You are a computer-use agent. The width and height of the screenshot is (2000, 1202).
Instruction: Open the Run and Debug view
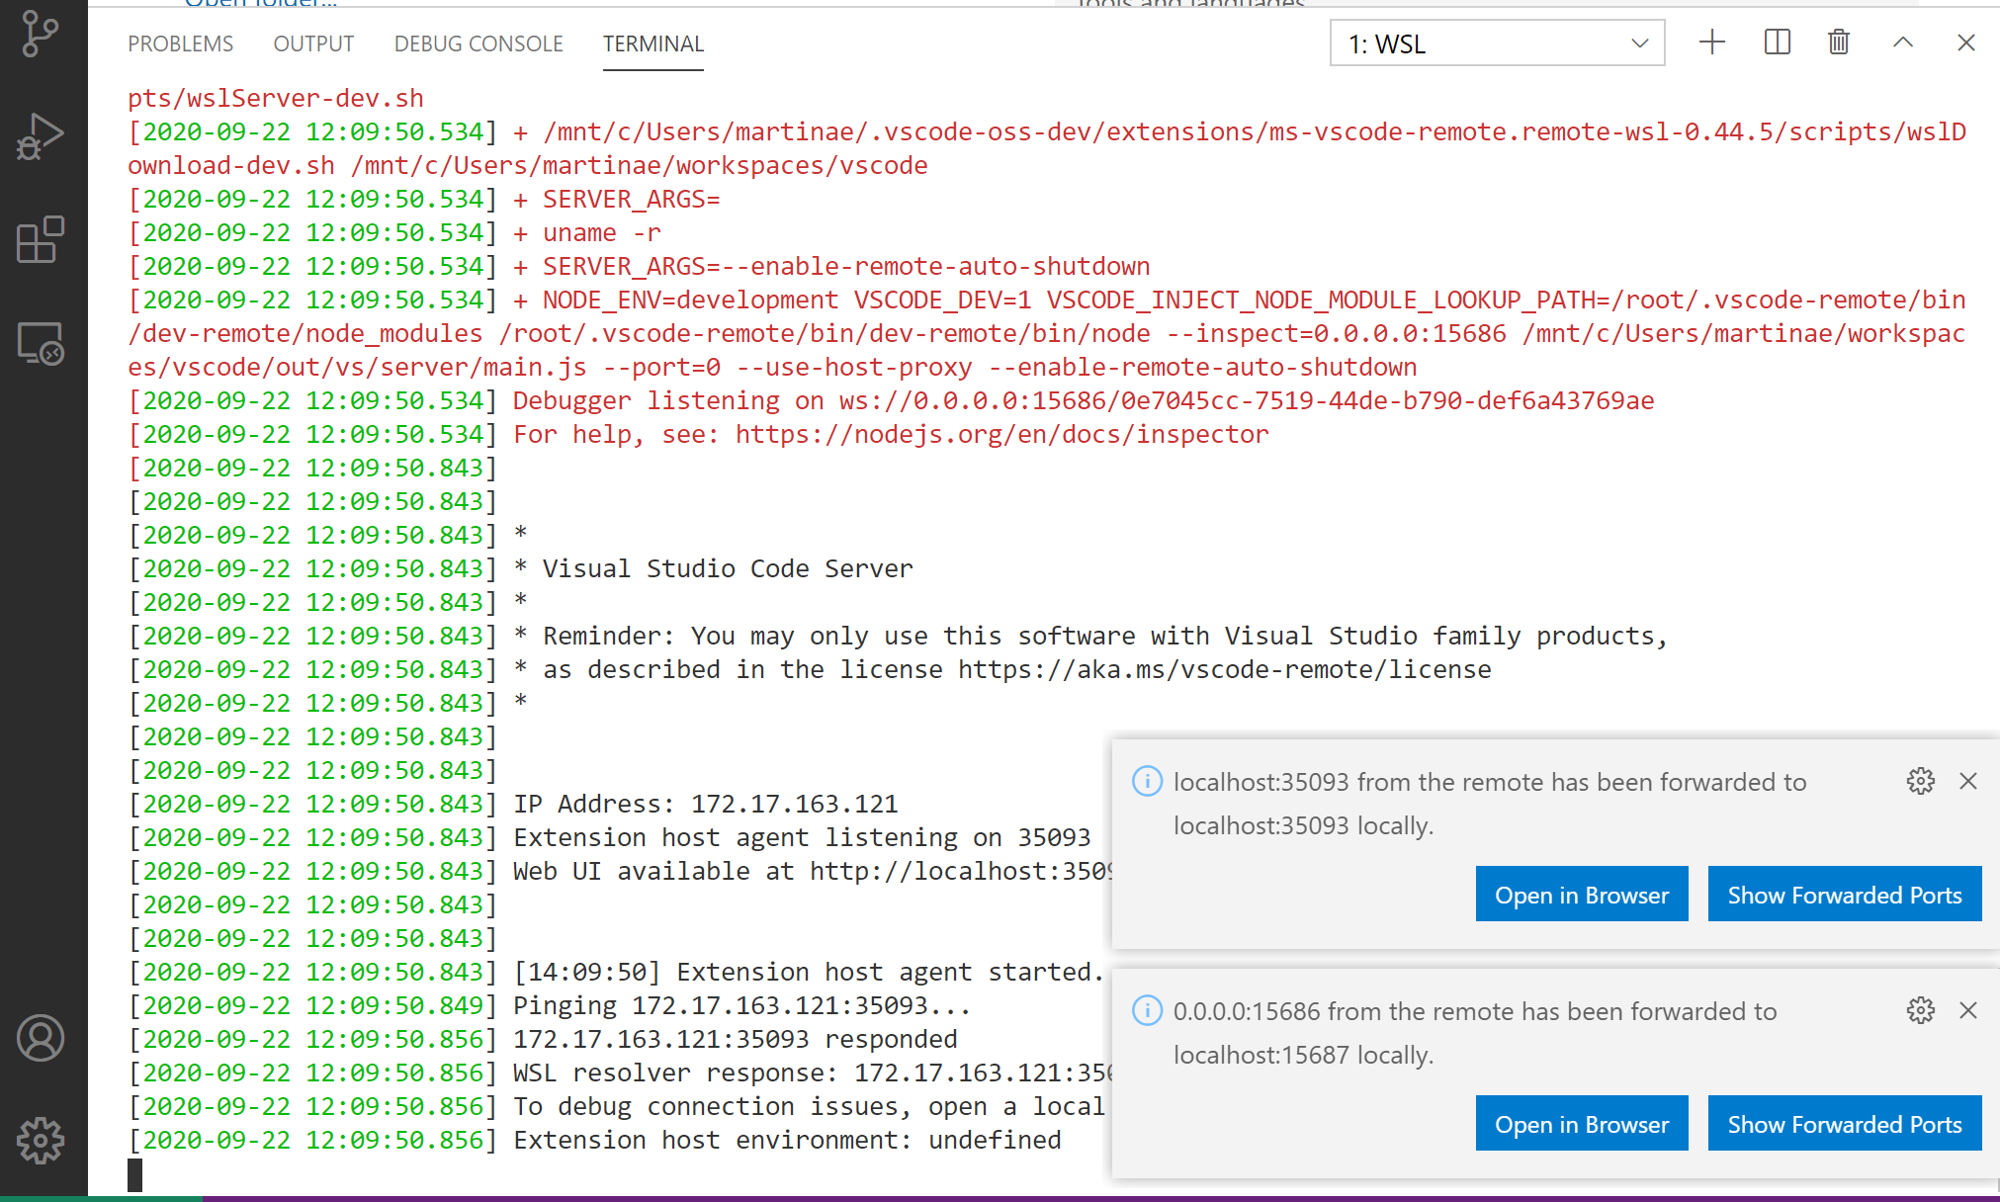40,133
